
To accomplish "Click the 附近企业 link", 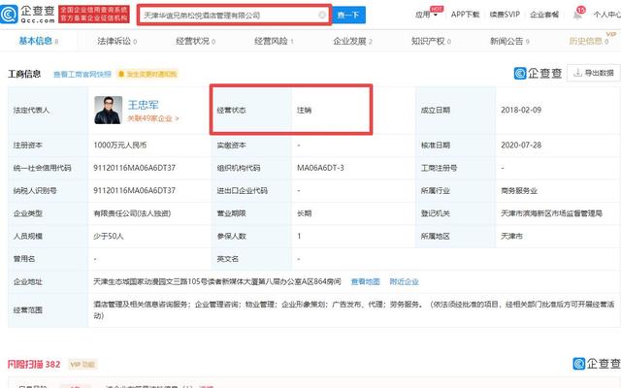I will click(x=404, y=281).
